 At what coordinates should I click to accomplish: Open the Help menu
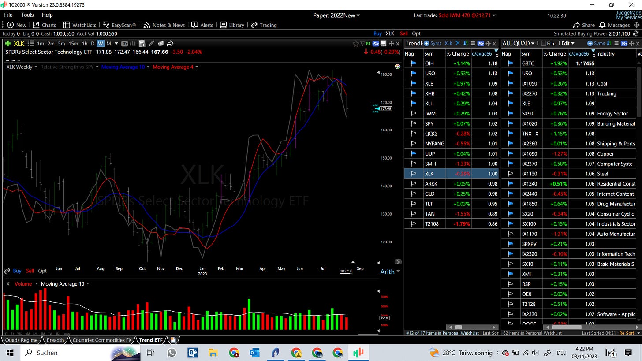(47, 15)
